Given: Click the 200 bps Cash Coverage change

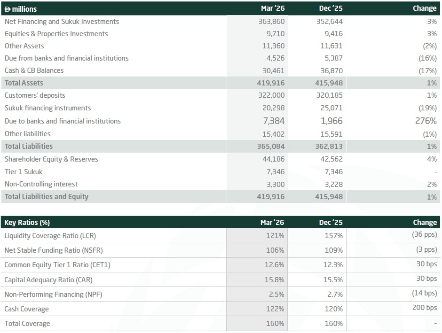Looking at the screenshot, I should tap(426, 308).
